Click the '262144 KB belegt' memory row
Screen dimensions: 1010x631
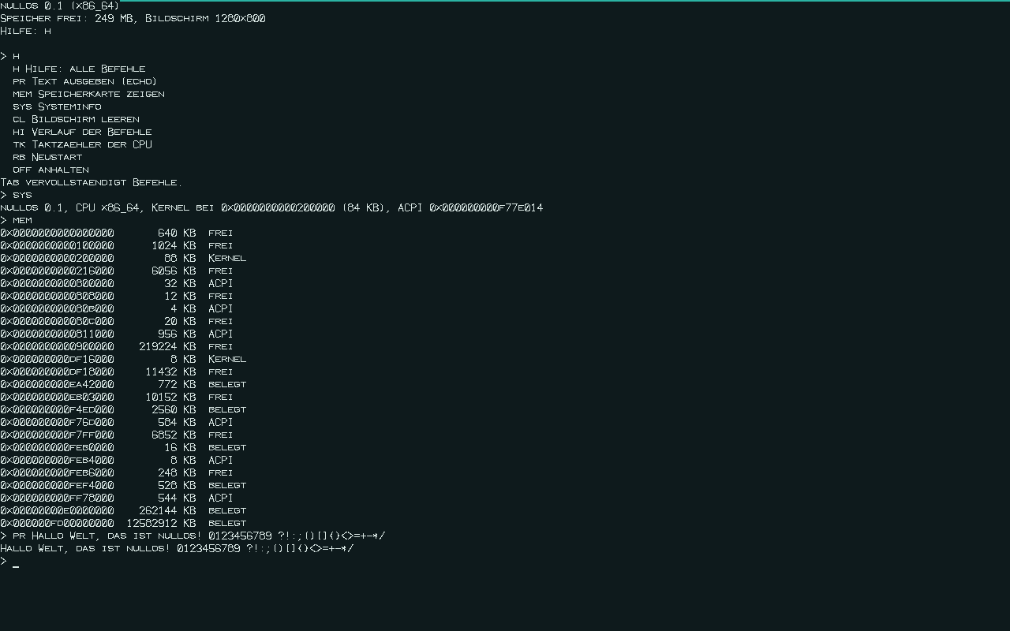click(x=123, y=510)
